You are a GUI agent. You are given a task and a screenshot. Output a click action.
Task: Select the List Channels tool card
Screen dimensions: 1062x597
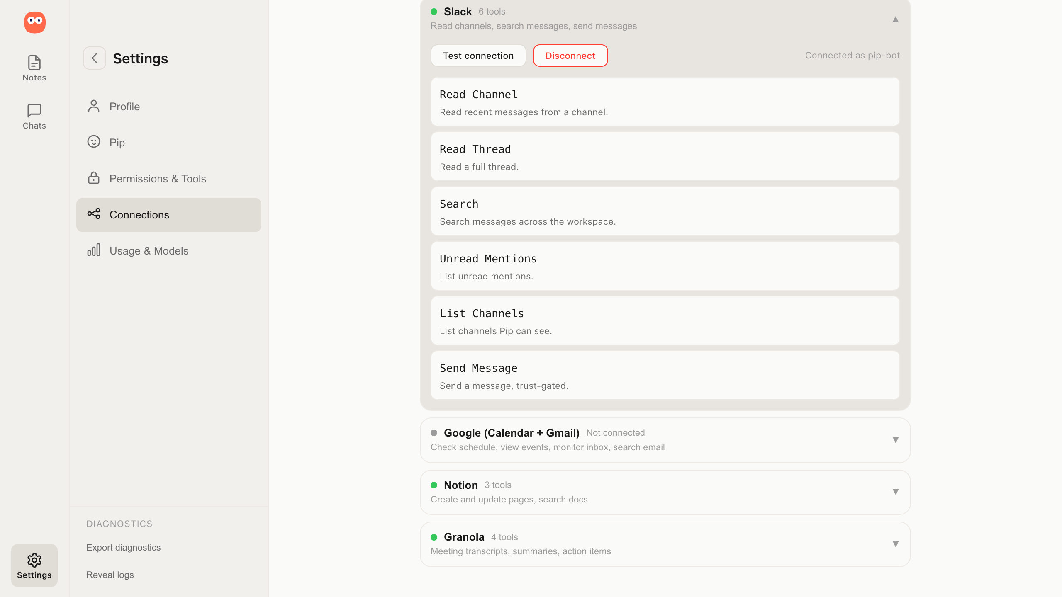[x=665, y=320]
